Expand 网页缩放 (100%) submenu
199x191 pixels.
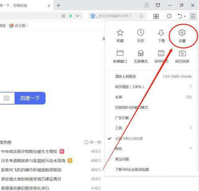tap(151, 87)
